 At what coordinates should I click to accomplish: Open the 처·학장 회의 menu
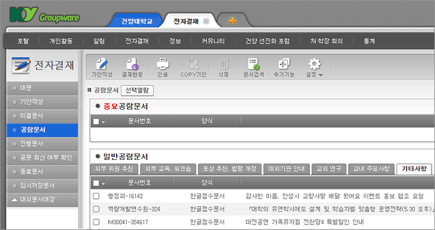tap(326, 41)
